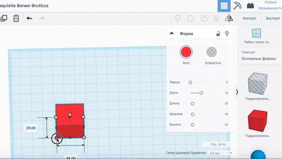Collapse the Форма shape panel

click(171, 34)
